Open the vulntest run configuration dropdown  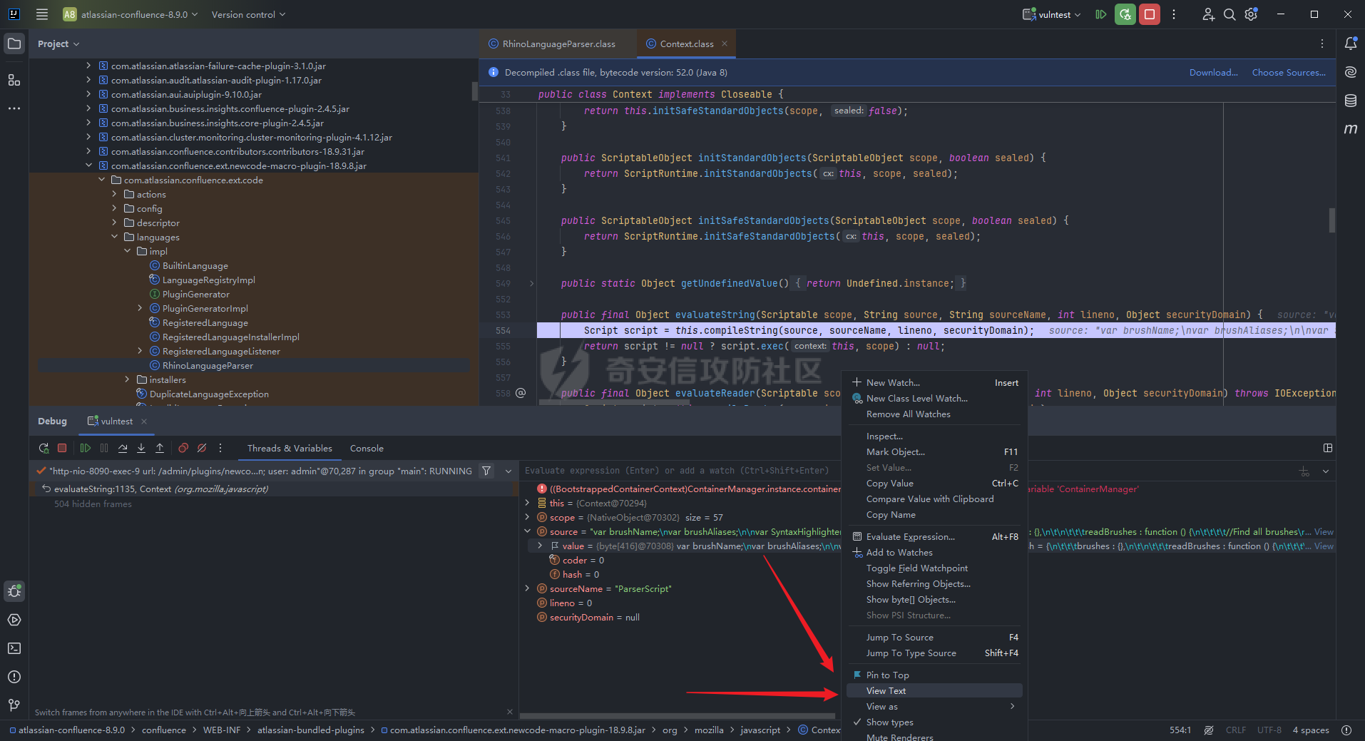(x=1052, y=14)
